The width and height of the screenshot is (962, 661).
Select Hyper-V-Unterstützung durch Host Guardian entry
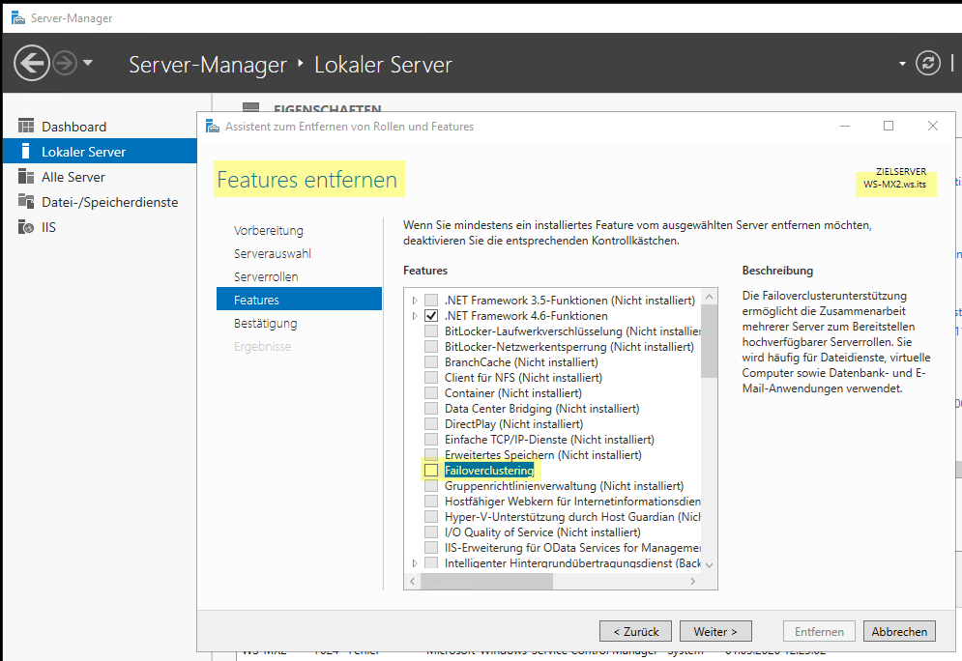pyautogui.click(x=572, y=517)
